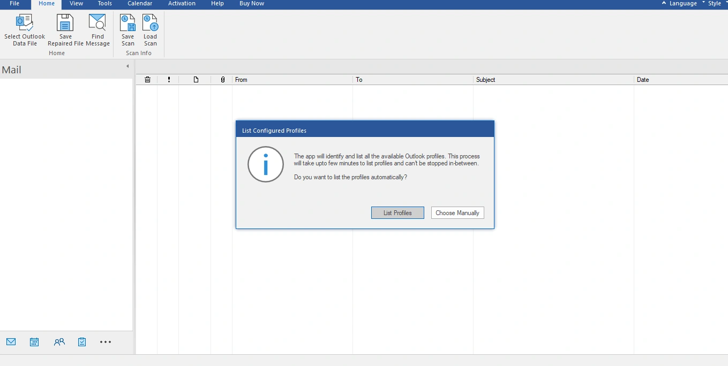Viewport: 728px width, 366px height.
Task: Collapse the Mail pane using arrow
Action: click(x=127, y=66)
